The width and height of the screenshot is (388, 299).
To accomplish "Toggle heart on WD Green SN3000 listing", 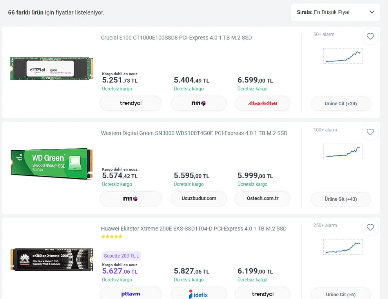I will [x=370, y=132].
